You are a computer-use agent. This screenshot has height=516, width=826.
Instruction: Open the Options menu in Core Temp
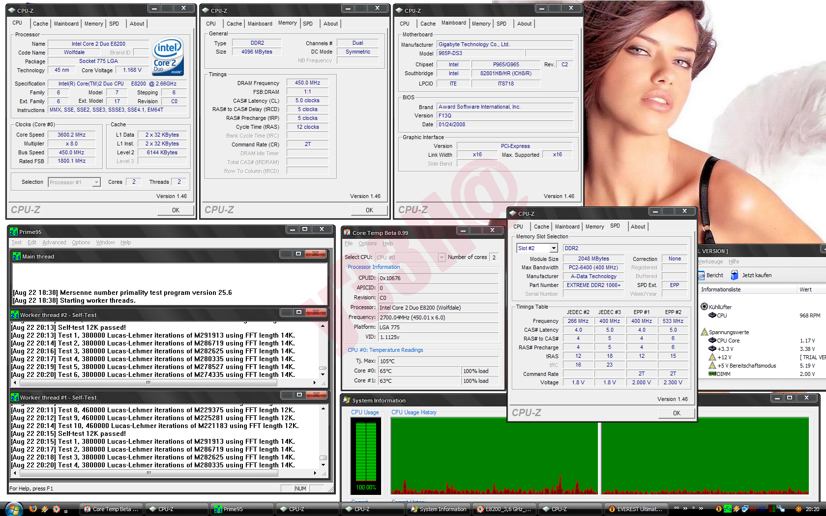pyautogui.click(x=367, y=243)
